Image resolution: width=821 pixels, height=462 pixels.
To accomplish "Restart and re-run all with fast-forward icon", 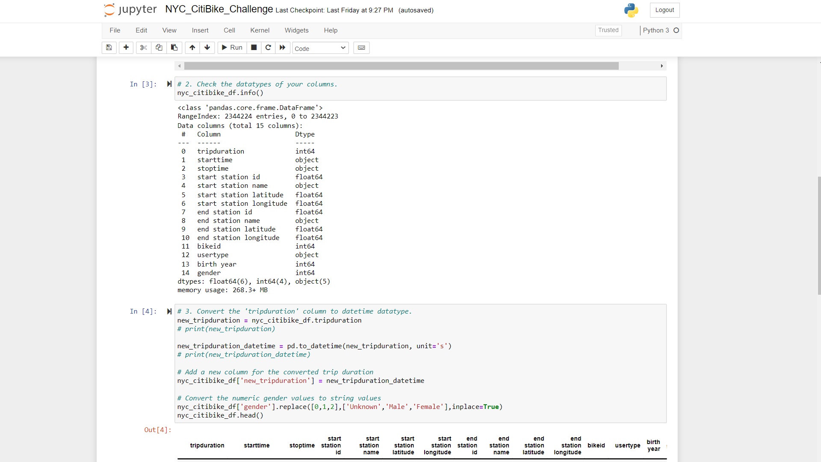I will tap(282, 47).
